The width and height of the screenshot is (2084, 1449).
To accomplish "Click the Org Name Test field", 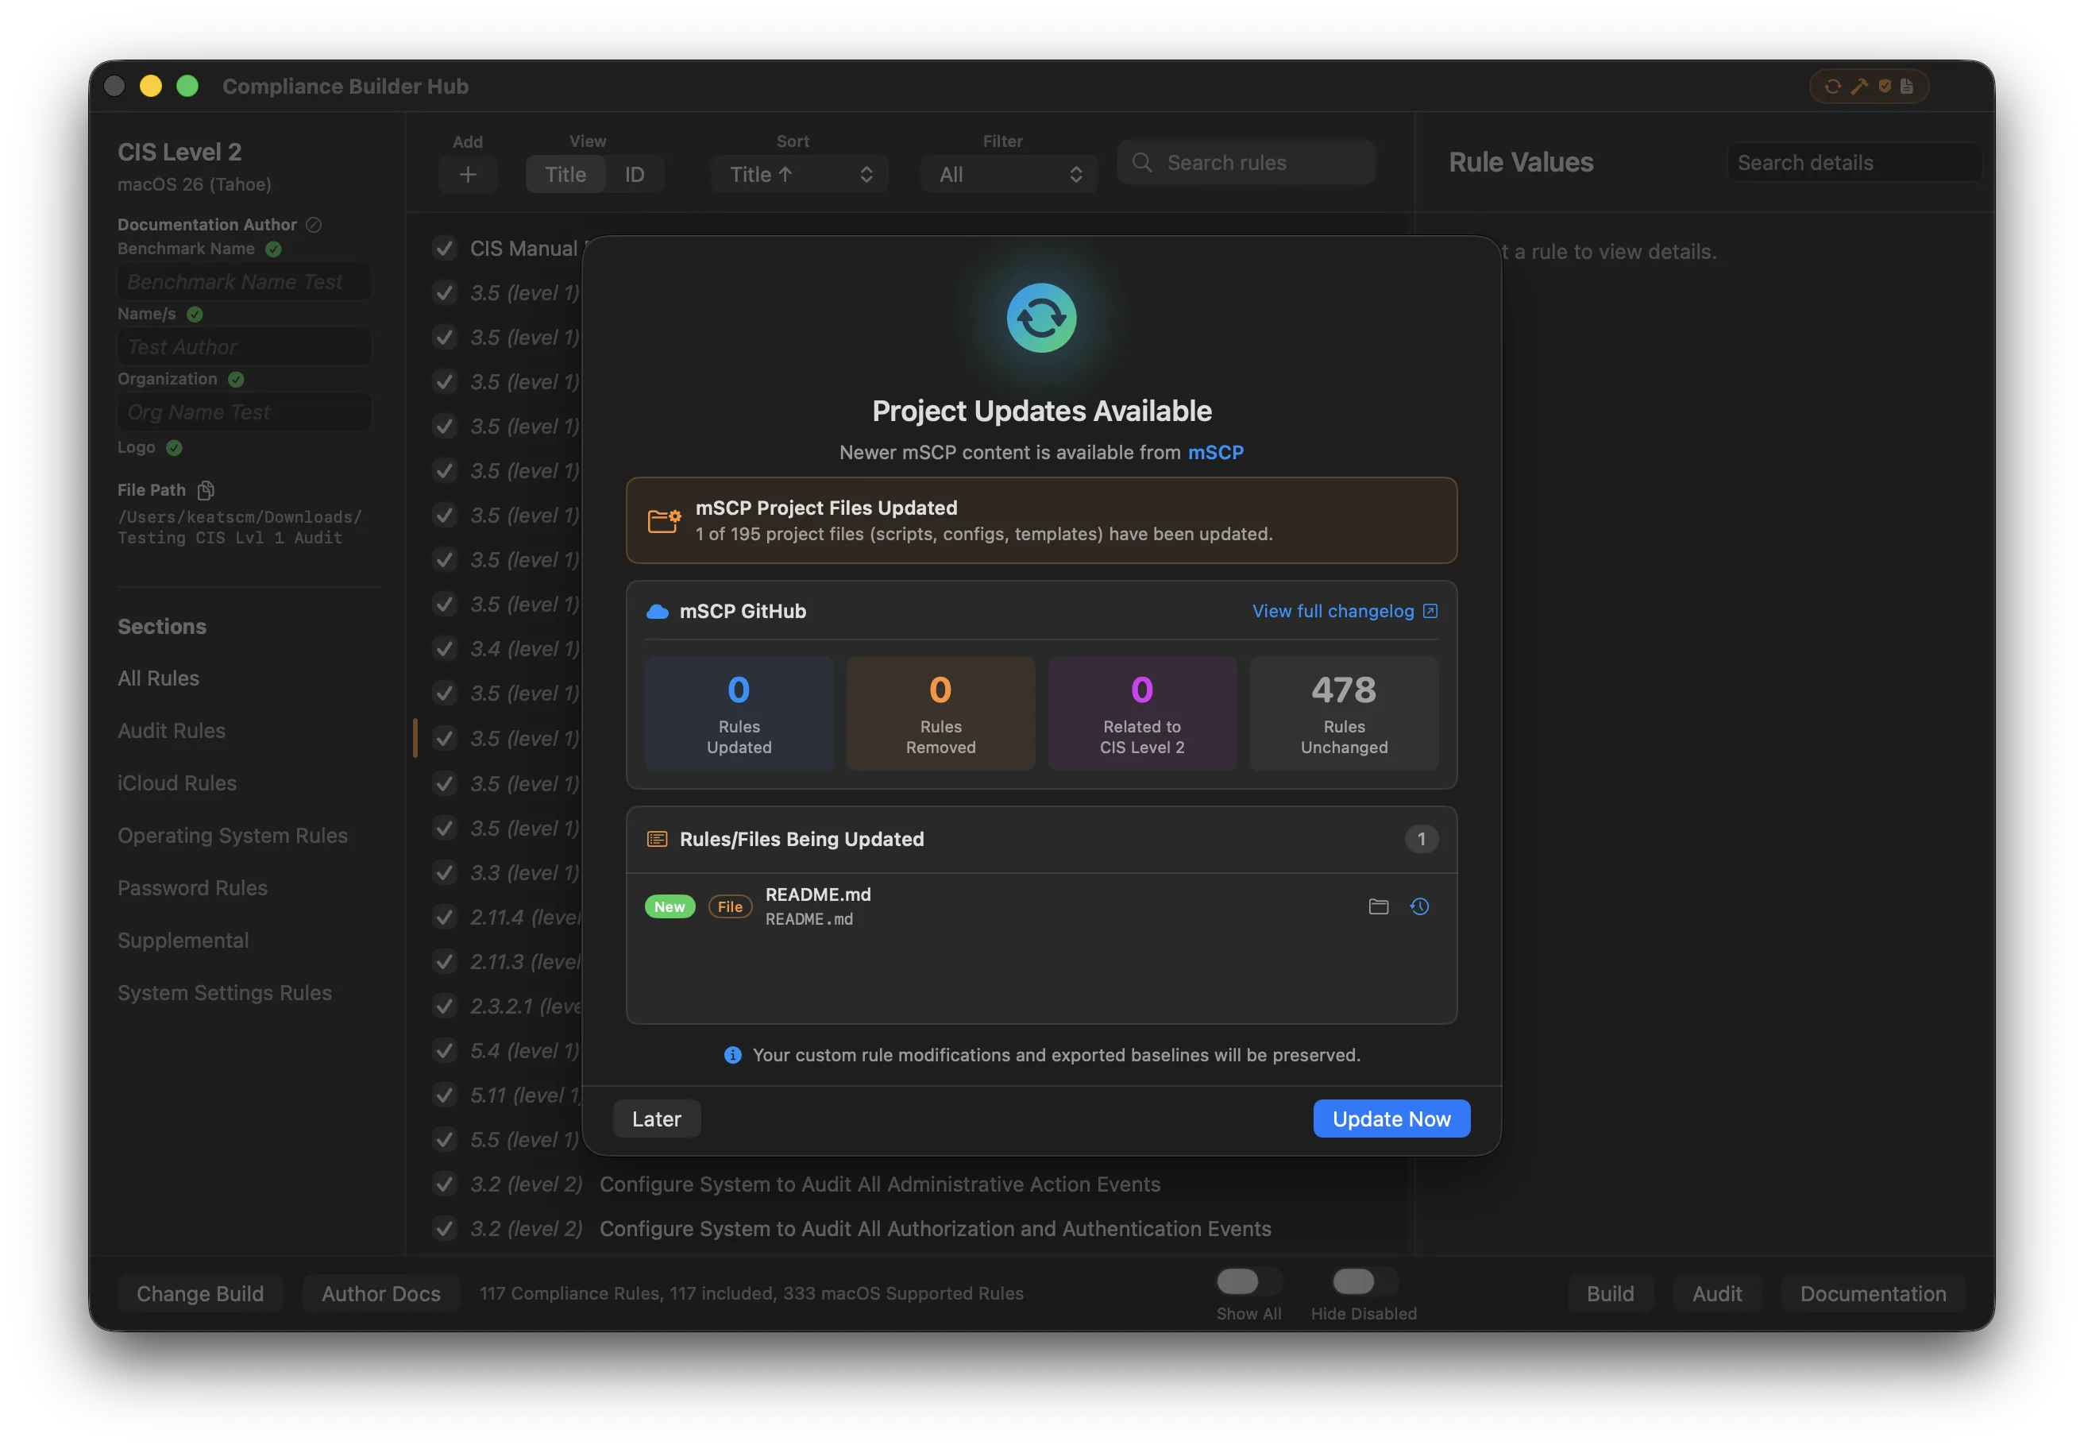I will point(244,412).
